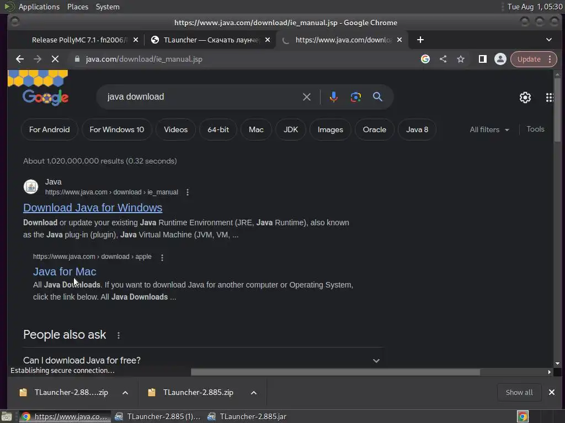Select the JDK filter chip
Screen dimensions: 565x423
(290, 129)
